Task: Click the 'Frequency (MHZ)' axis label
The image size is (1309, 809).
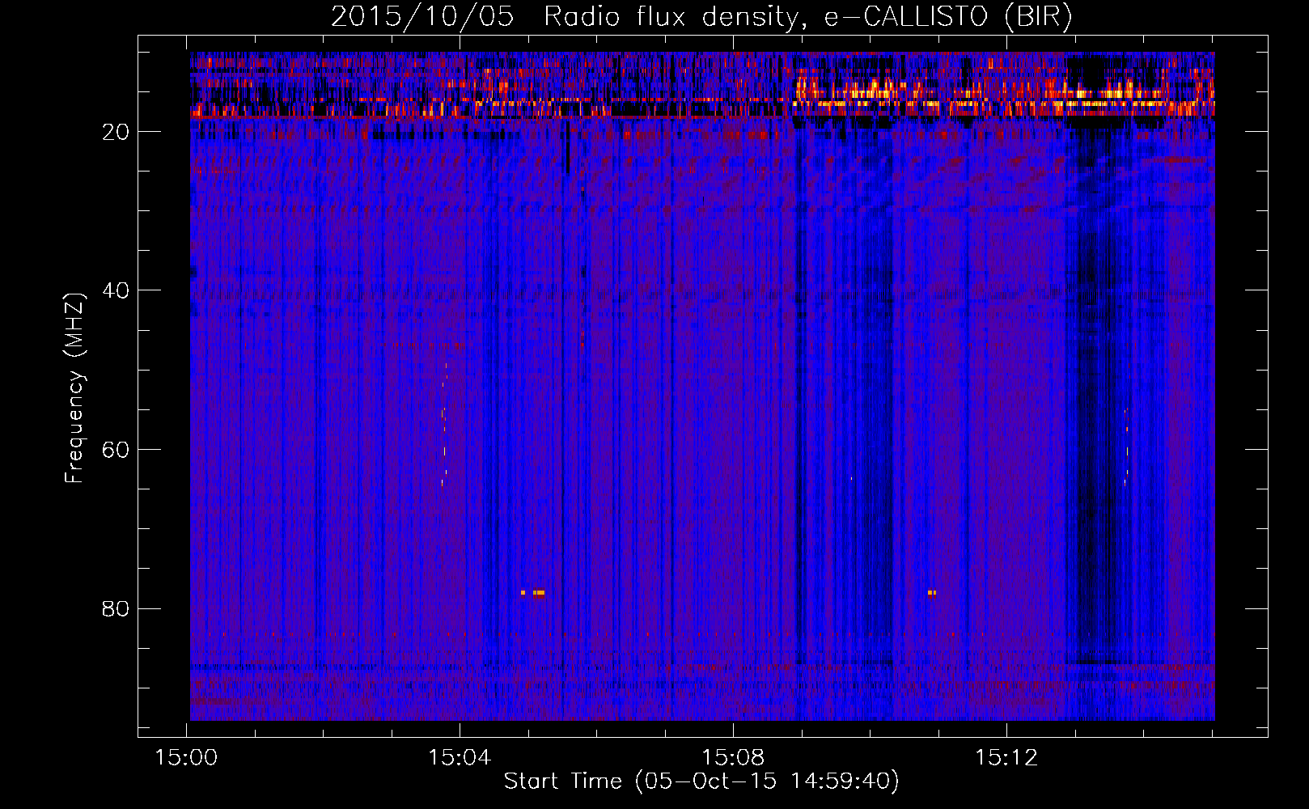Action: (74, 388)
